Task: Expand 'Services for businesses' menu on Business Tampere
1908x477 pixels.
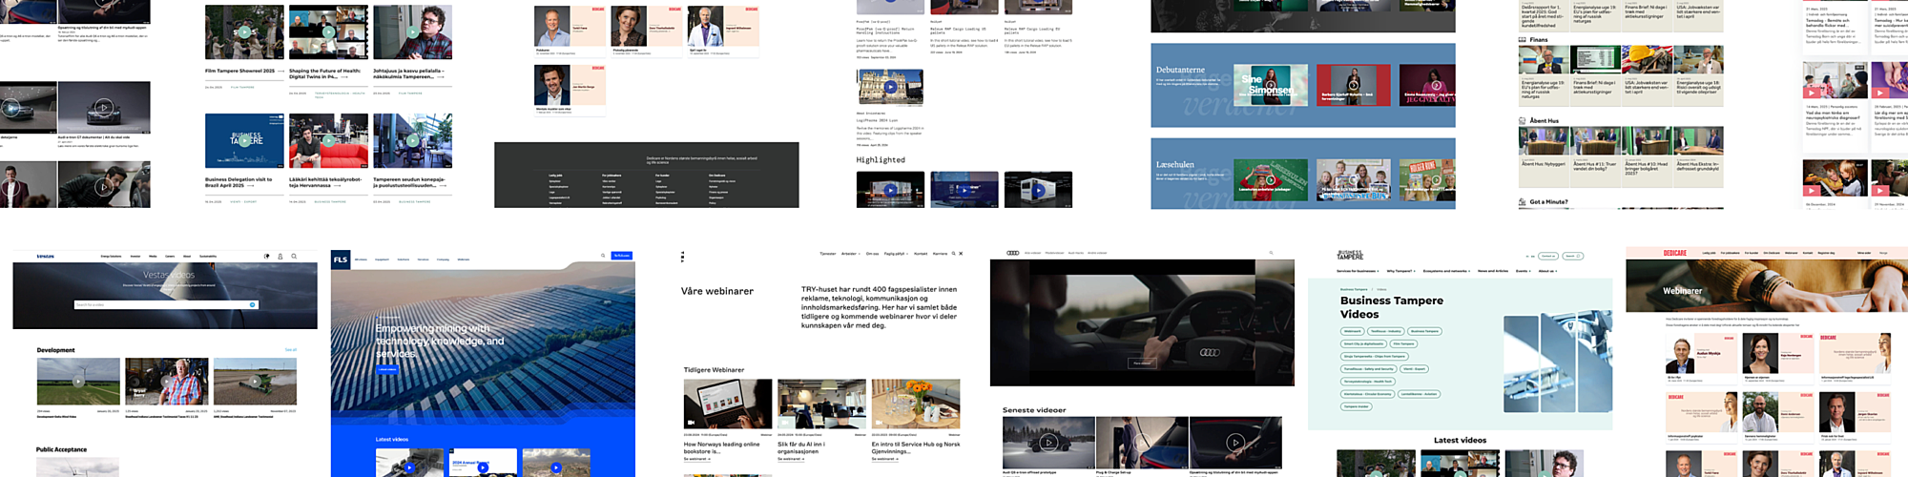Action: pos(1358,271)
